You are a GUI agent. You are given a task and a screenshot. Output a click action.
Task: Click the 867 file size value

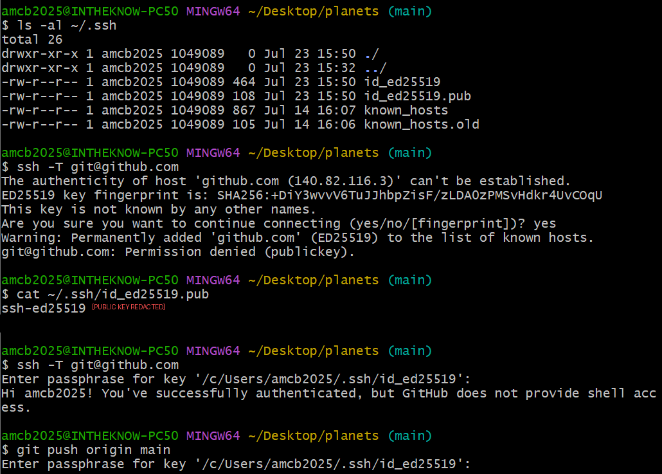pos(244,110)
